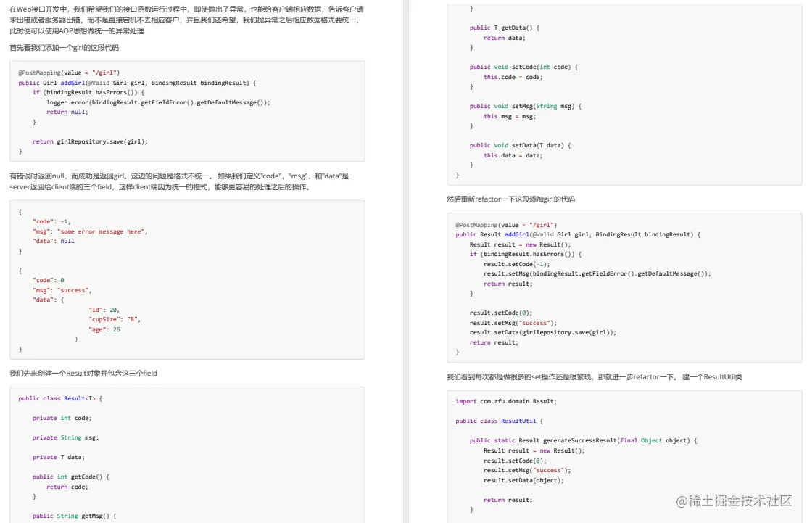Viewport: 807px width, 523px height.
Task: Click the line "public class Result<T> {"
Action: pos(61,398)
